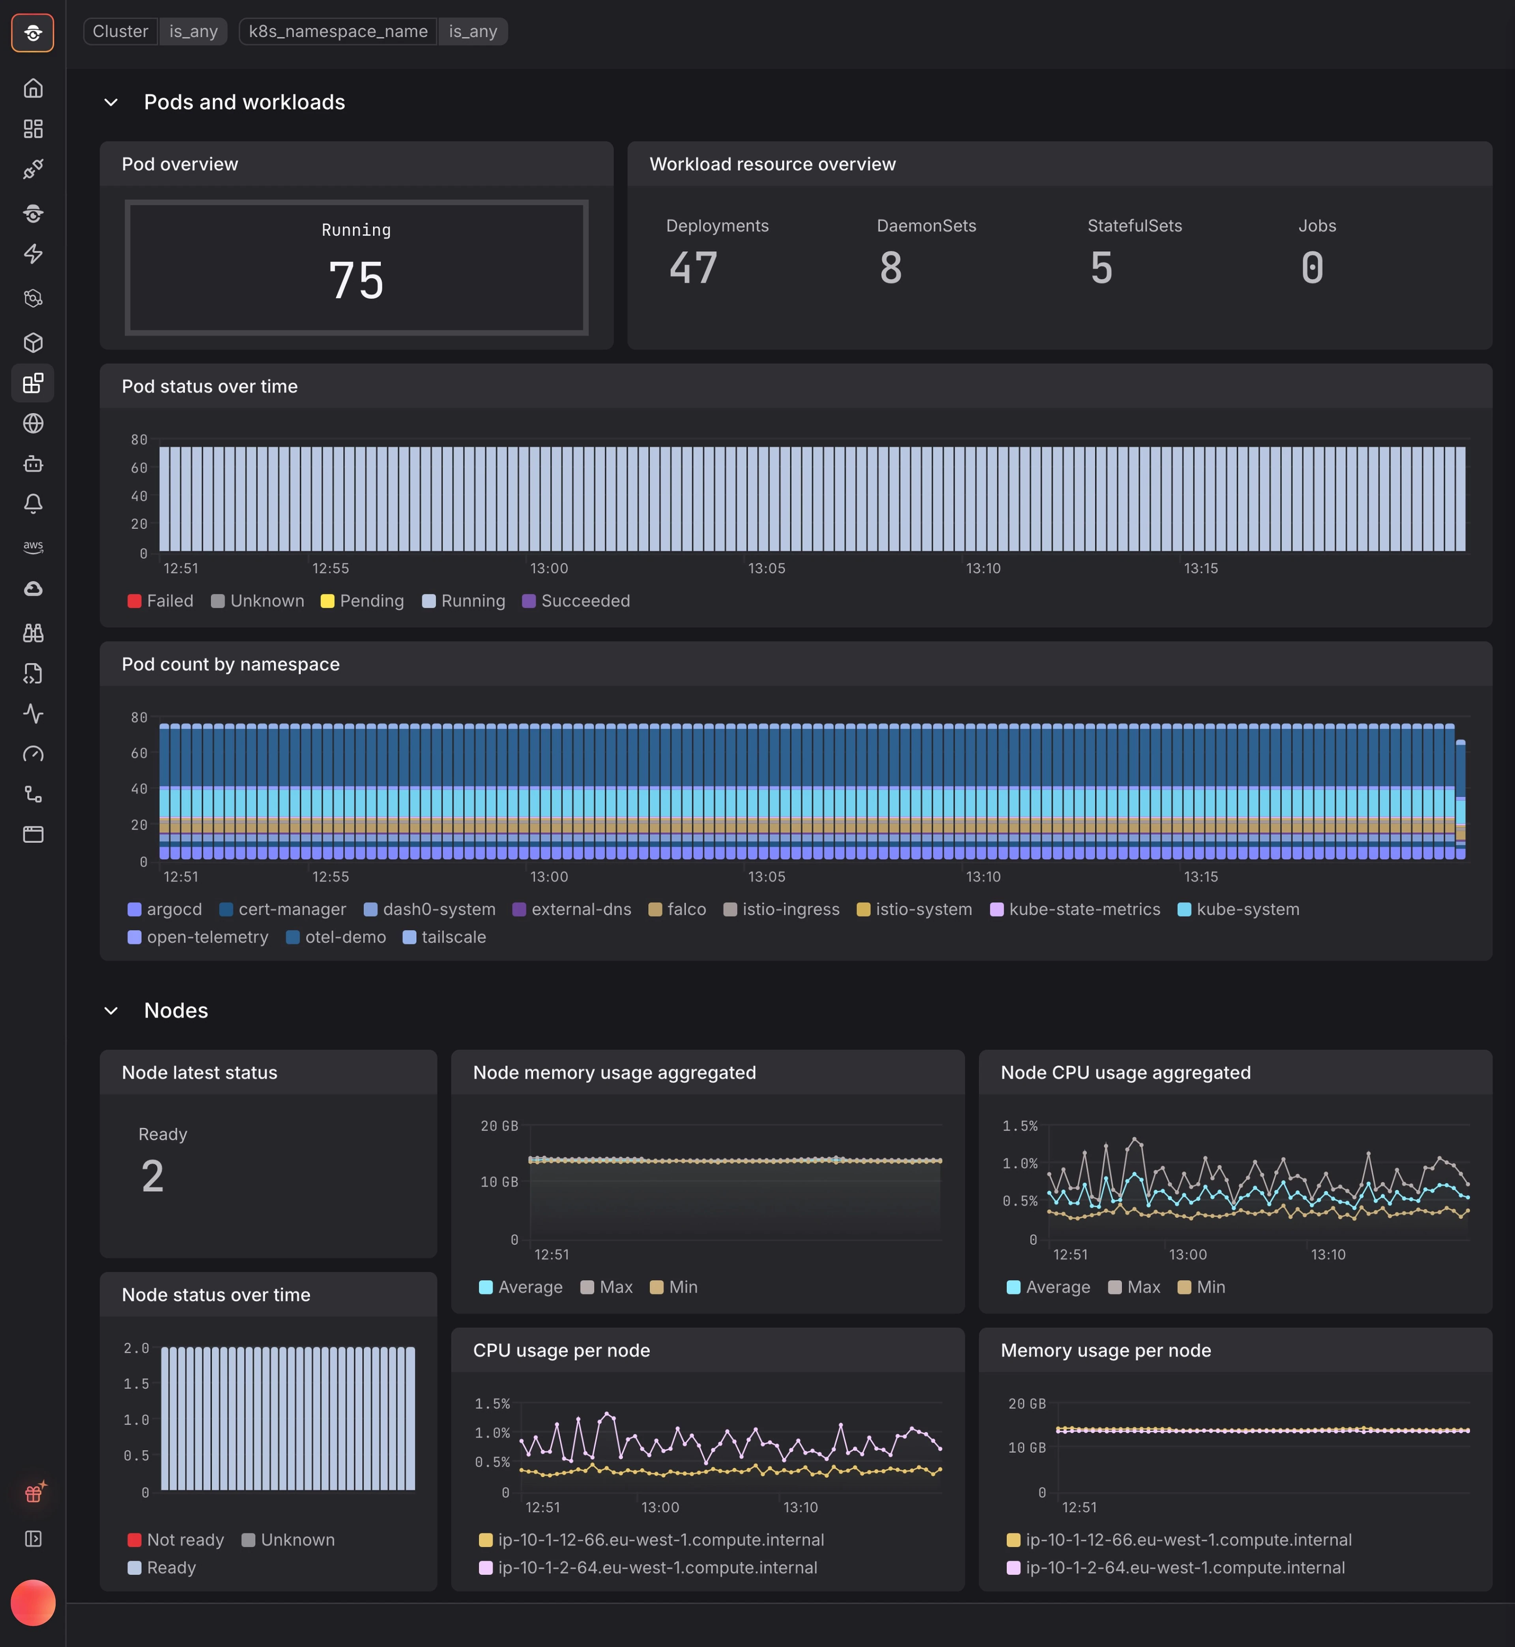Viewport: 1515px width, 1647px height.
Task: Change the k8s_namespace_name is_any operator
Action: tap(473, 31)
